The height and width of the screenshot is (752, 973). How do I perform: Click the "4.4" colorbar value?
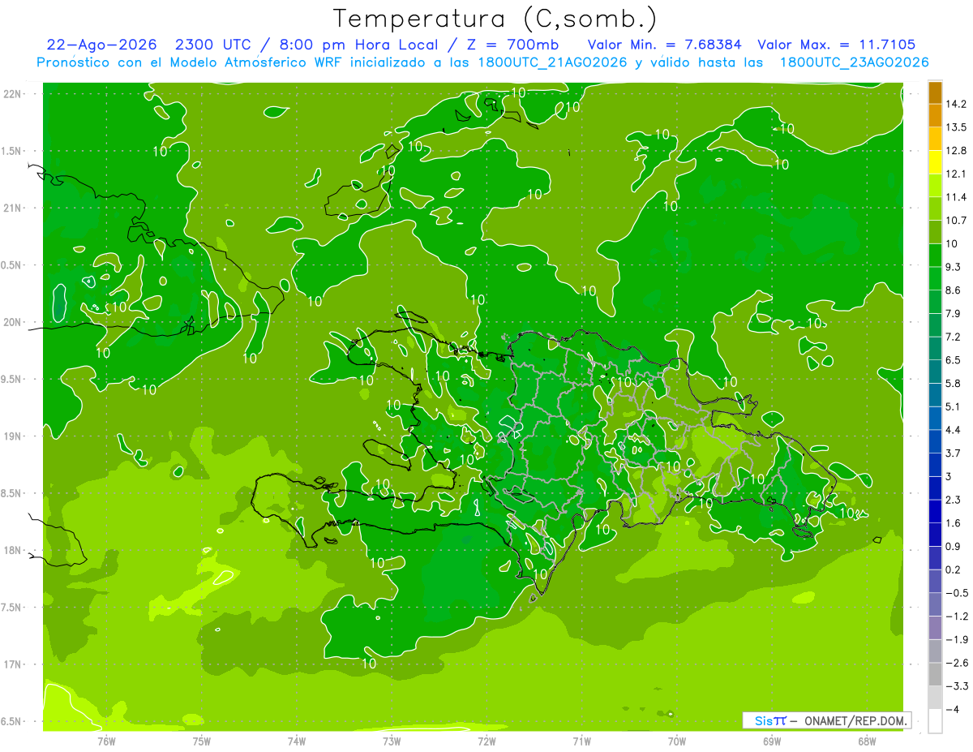pyautogui.click(x=954, y=430)
